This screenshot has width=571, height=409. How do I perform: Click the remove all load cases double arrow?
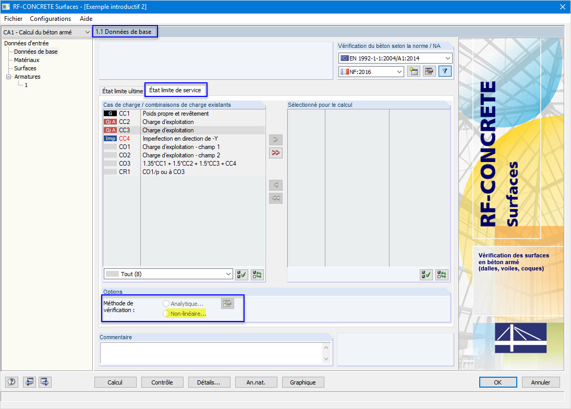point(276,199)
